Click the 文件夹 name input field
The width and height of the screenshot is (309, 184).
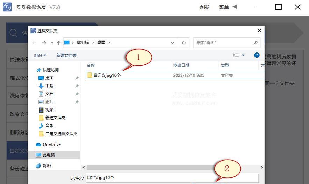pyautogui.click(x=172, y=178)
